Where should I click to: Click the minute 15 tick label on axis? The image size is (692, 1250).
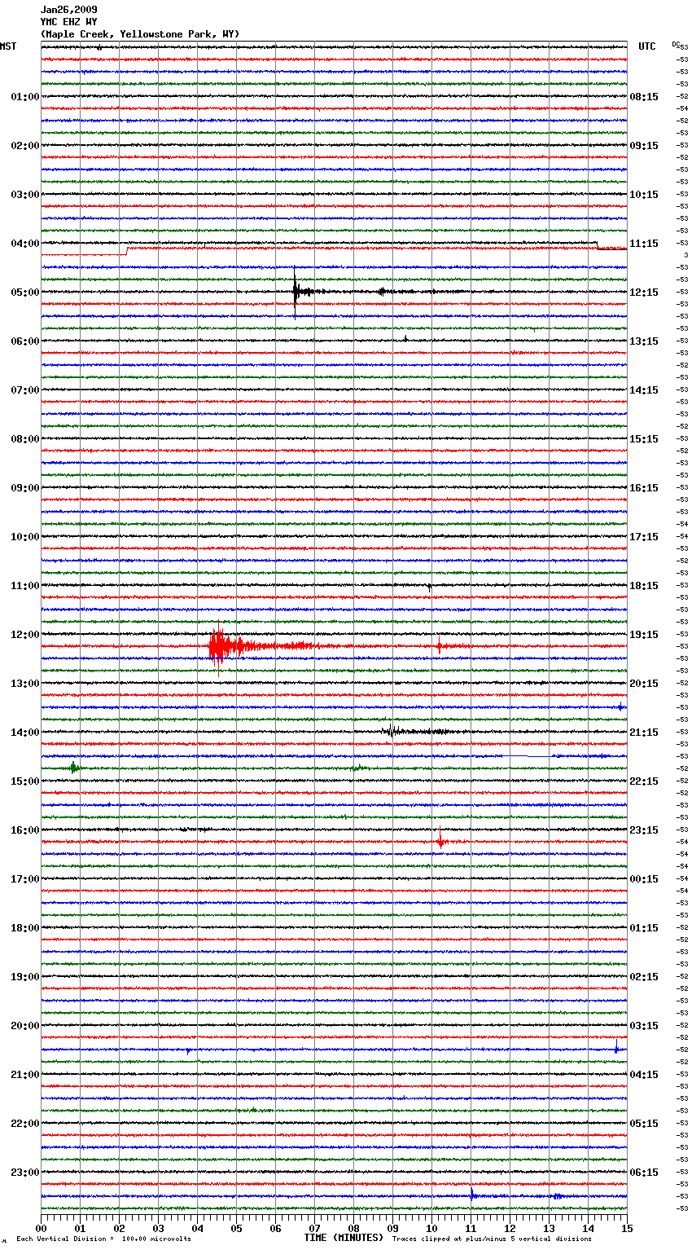coord(627,1228)
